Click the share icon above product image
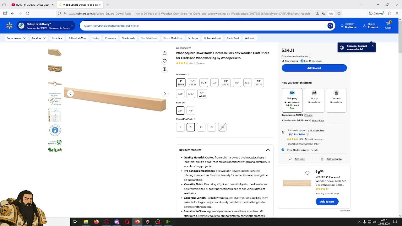 pyautogui.click(x=165, y=53)
